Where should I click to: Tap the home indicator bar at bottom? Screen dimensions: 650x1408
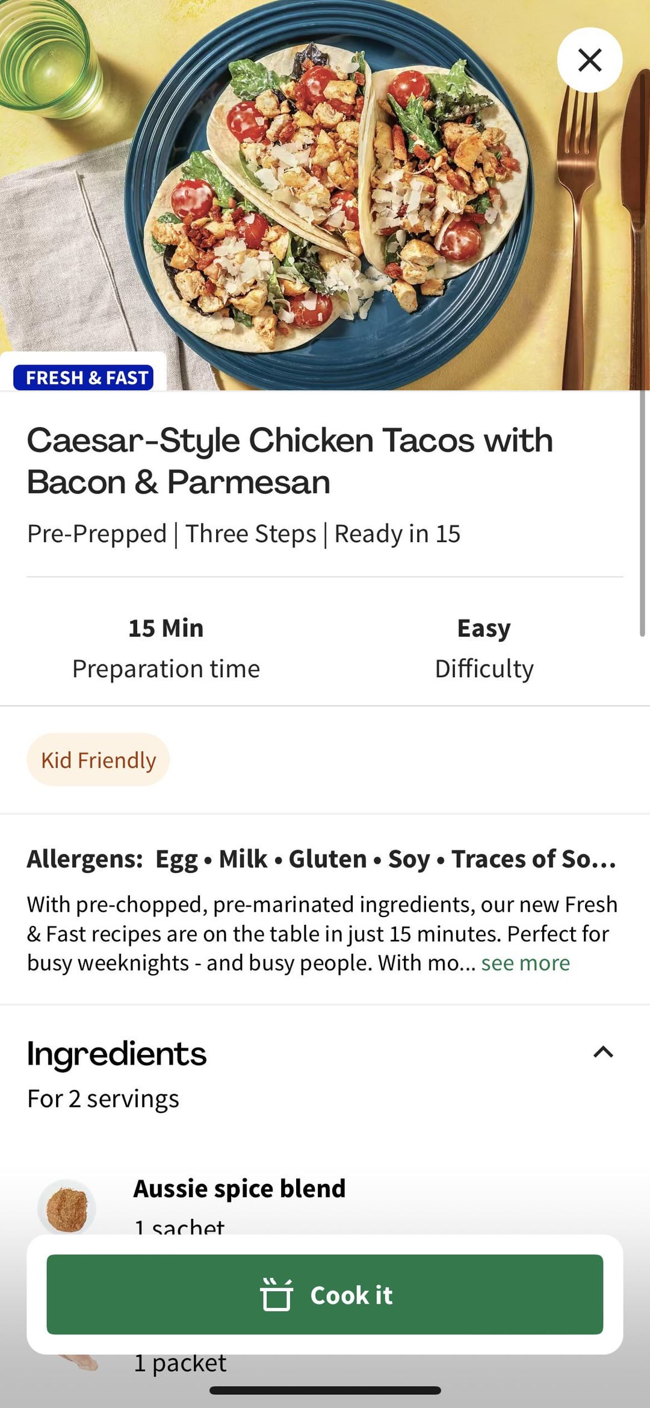[325, 1391]
